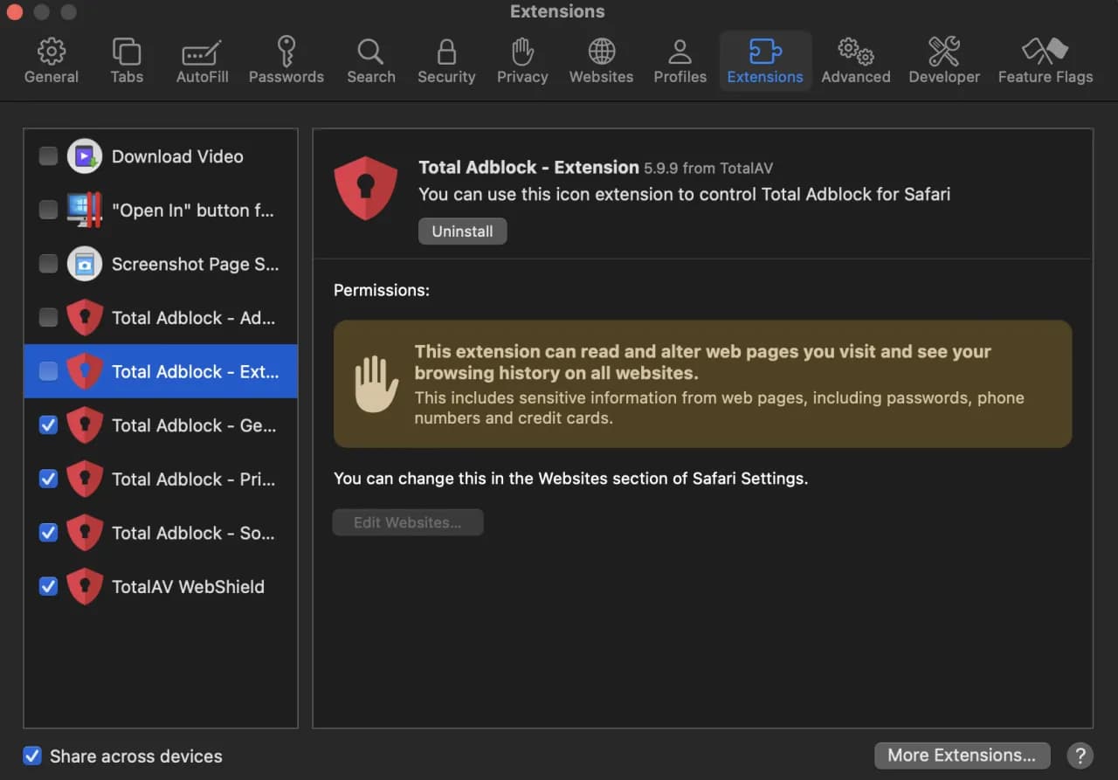Uncheck Share across devices
This screenshot has width=1118, height=780.
(x=32, y=756)
